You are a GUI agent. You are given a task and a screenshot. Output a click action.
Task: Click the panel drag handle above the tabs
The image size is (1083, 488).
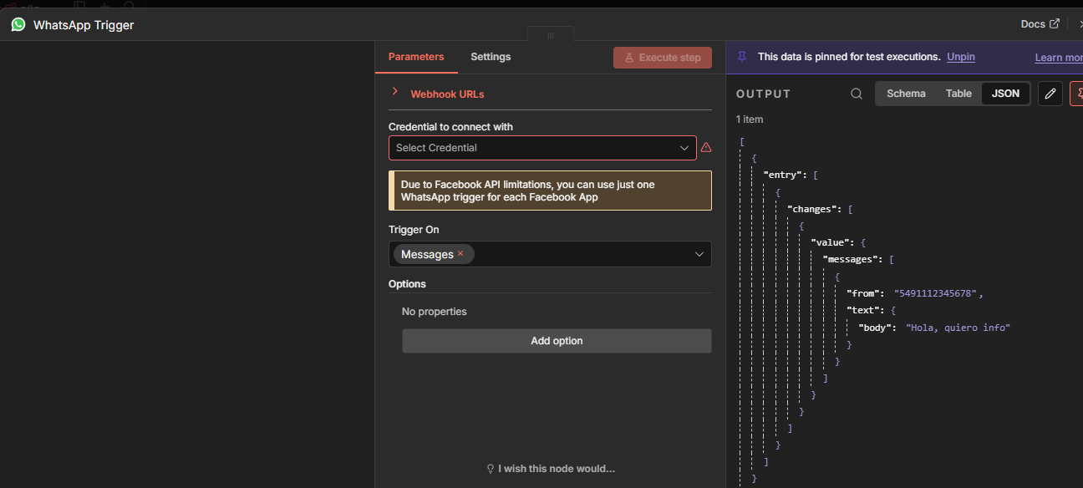[550, 35]
